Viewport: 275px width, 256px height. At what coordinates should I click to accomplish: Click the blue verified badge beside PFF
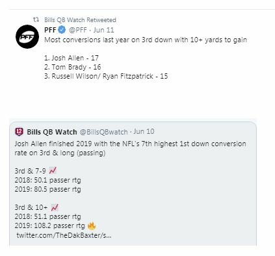tap(62, 30)
